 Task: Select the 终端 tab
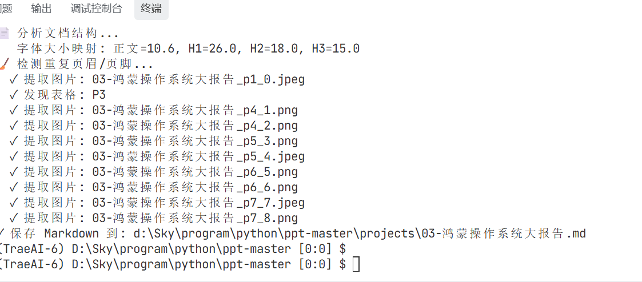(x=151, y=9)
